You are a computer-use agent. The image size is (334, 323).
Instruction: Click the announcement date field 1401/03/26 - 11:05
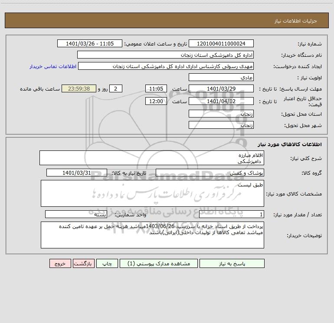[x=90, y=43]
